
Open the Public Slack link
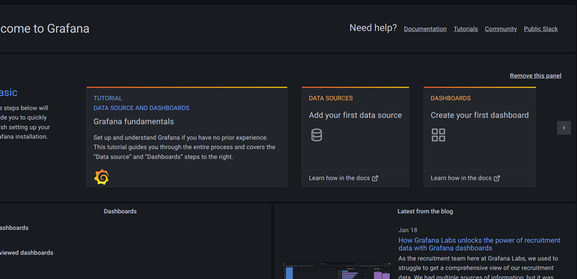point(540,29)
